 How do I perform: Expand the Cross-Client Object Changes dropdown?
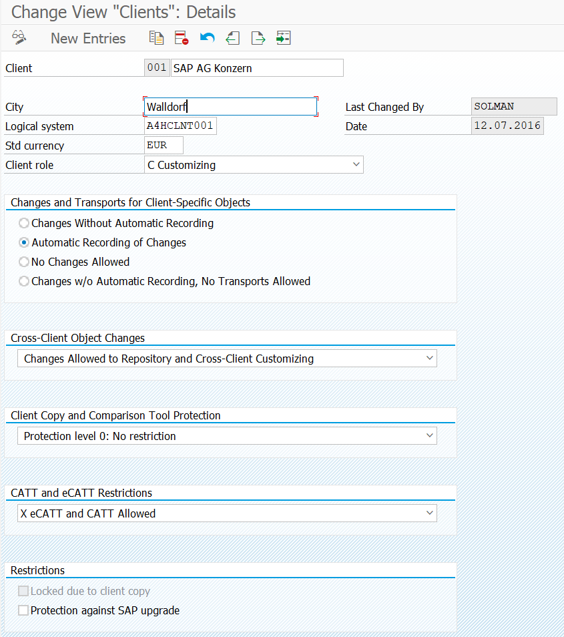click(429, 359)
